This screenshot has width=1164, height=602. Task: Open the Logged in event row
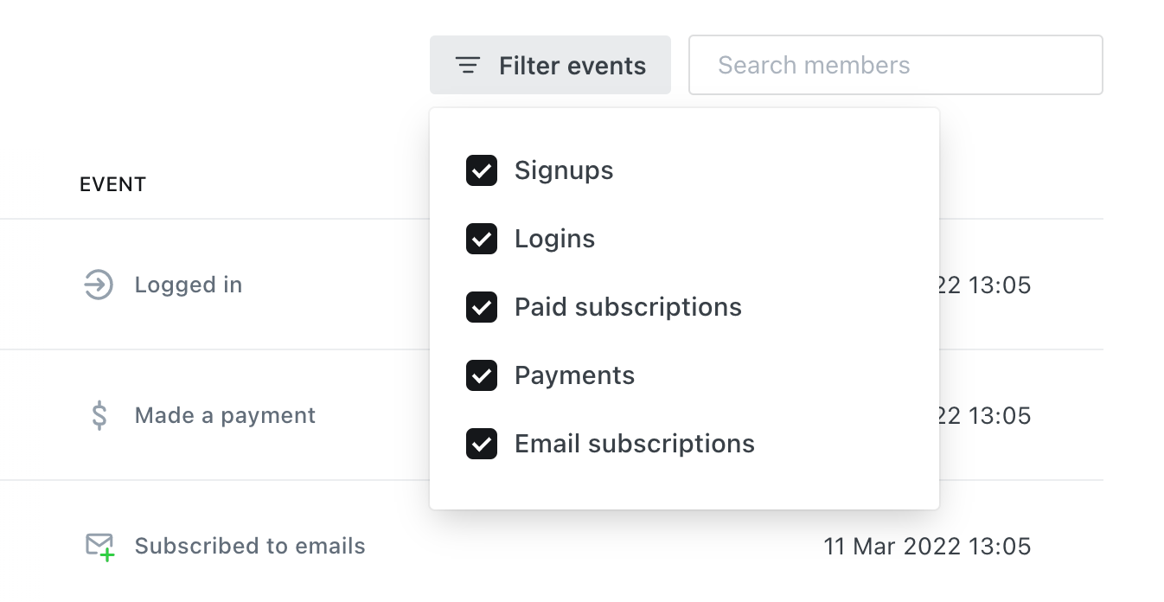coord(552,285)
